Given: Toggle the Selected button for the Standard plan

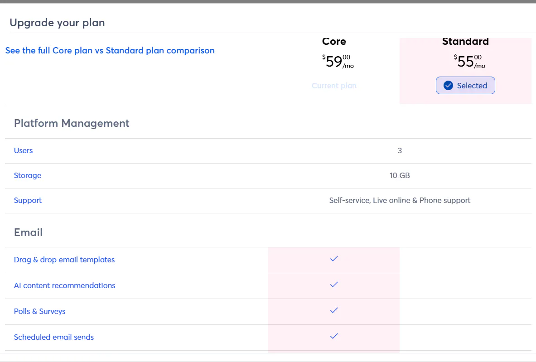Looking at the screenshot, I should pos(465,86).
